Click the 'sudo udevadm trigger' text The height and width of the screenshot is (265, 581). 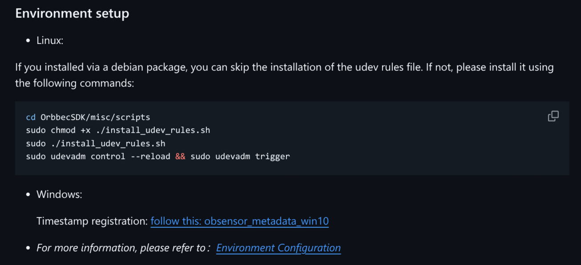click(240, 157)
